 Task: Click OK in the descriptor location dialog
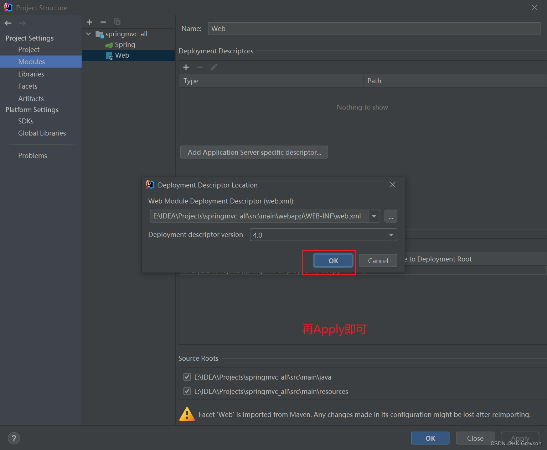[x=333, y=261]
